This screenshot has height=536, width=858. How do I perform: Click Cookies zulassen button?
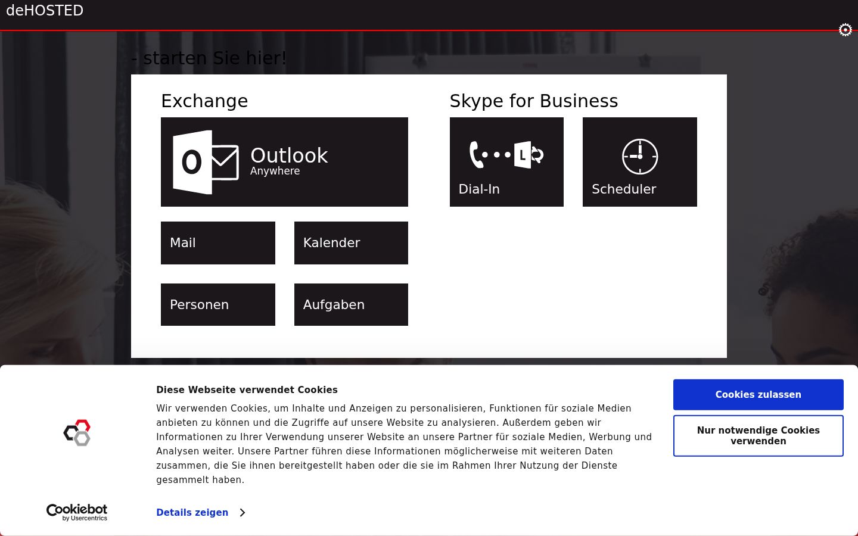(x=758, y=394)
